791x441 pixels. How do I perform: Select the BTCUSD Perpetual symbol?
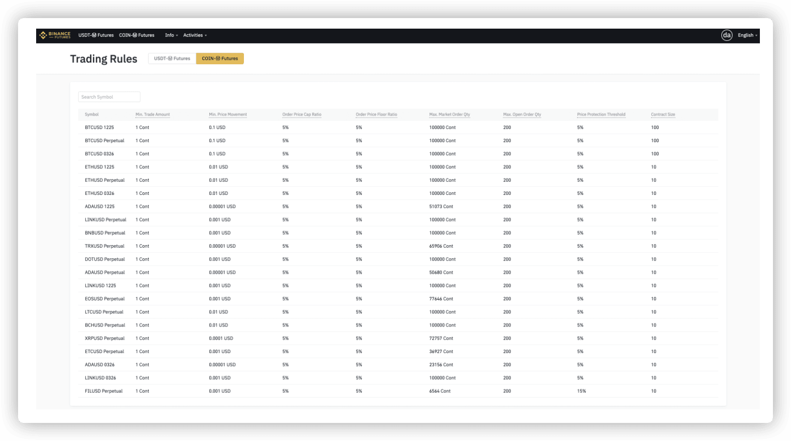click(104, 141)
